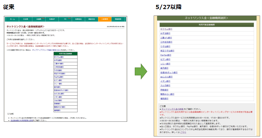Select 関西みらい銀行 in the new 5/27 list

pyautogui.click(x=167, y=94)
